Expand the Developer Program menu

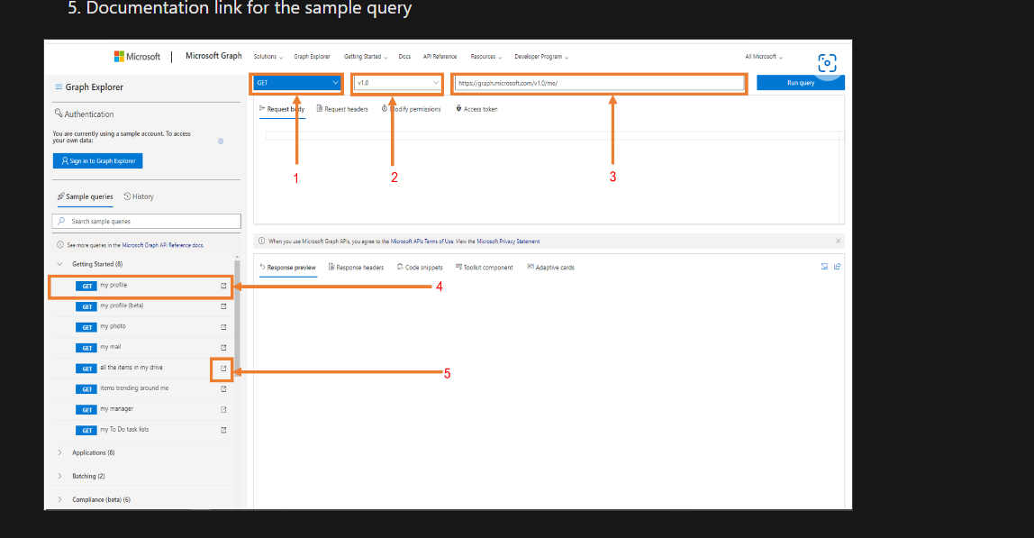[x=540, y=57]
